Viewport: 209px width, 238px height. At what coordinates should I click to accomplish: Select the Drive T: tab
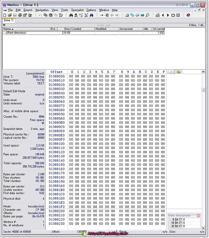pos(9,20)
